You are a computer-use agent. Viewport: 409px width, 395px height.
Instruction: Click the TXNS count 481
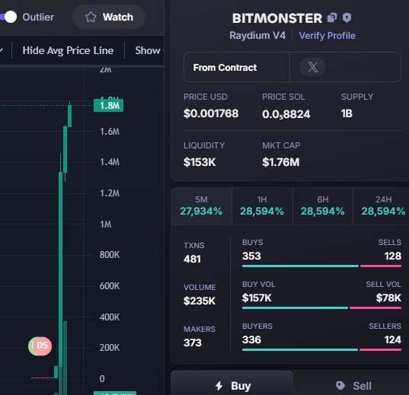[192, 260]
